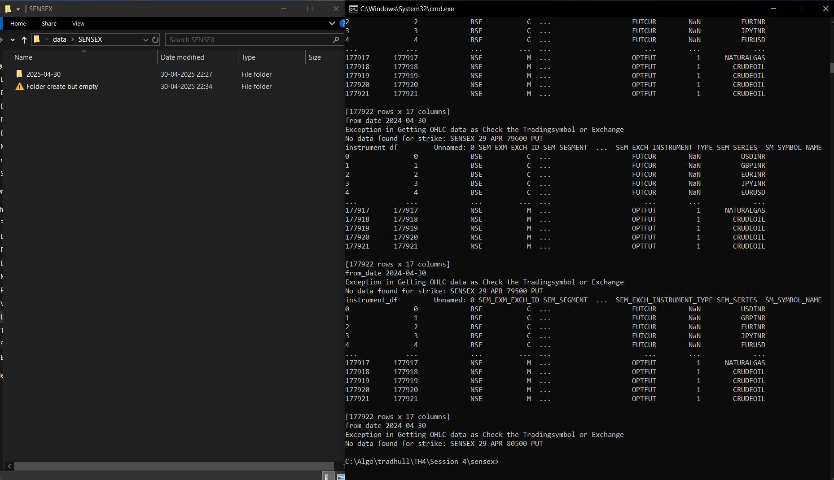Open the Home ribbon tab
This screenshot has height=480, width=834.
point(18,23)
